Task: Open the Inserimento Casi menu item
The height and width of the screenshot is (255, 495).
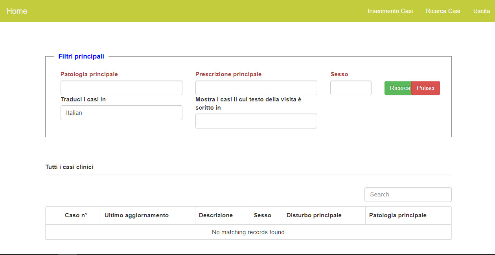Action: 390,11
